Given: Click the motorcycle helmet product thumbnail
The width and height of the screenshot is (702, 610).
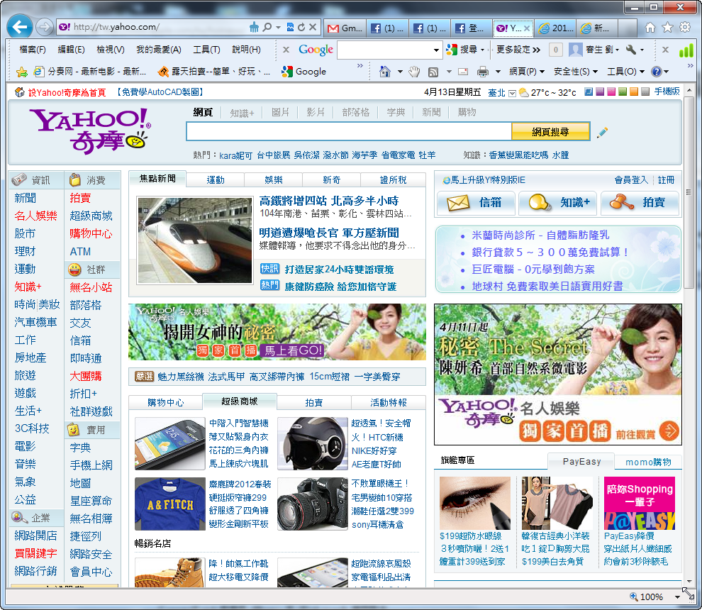Looking at the screenshot, I should coord(313,443).
